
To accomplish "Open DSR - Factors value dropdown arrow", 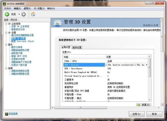I will click(x=147, y=65).
